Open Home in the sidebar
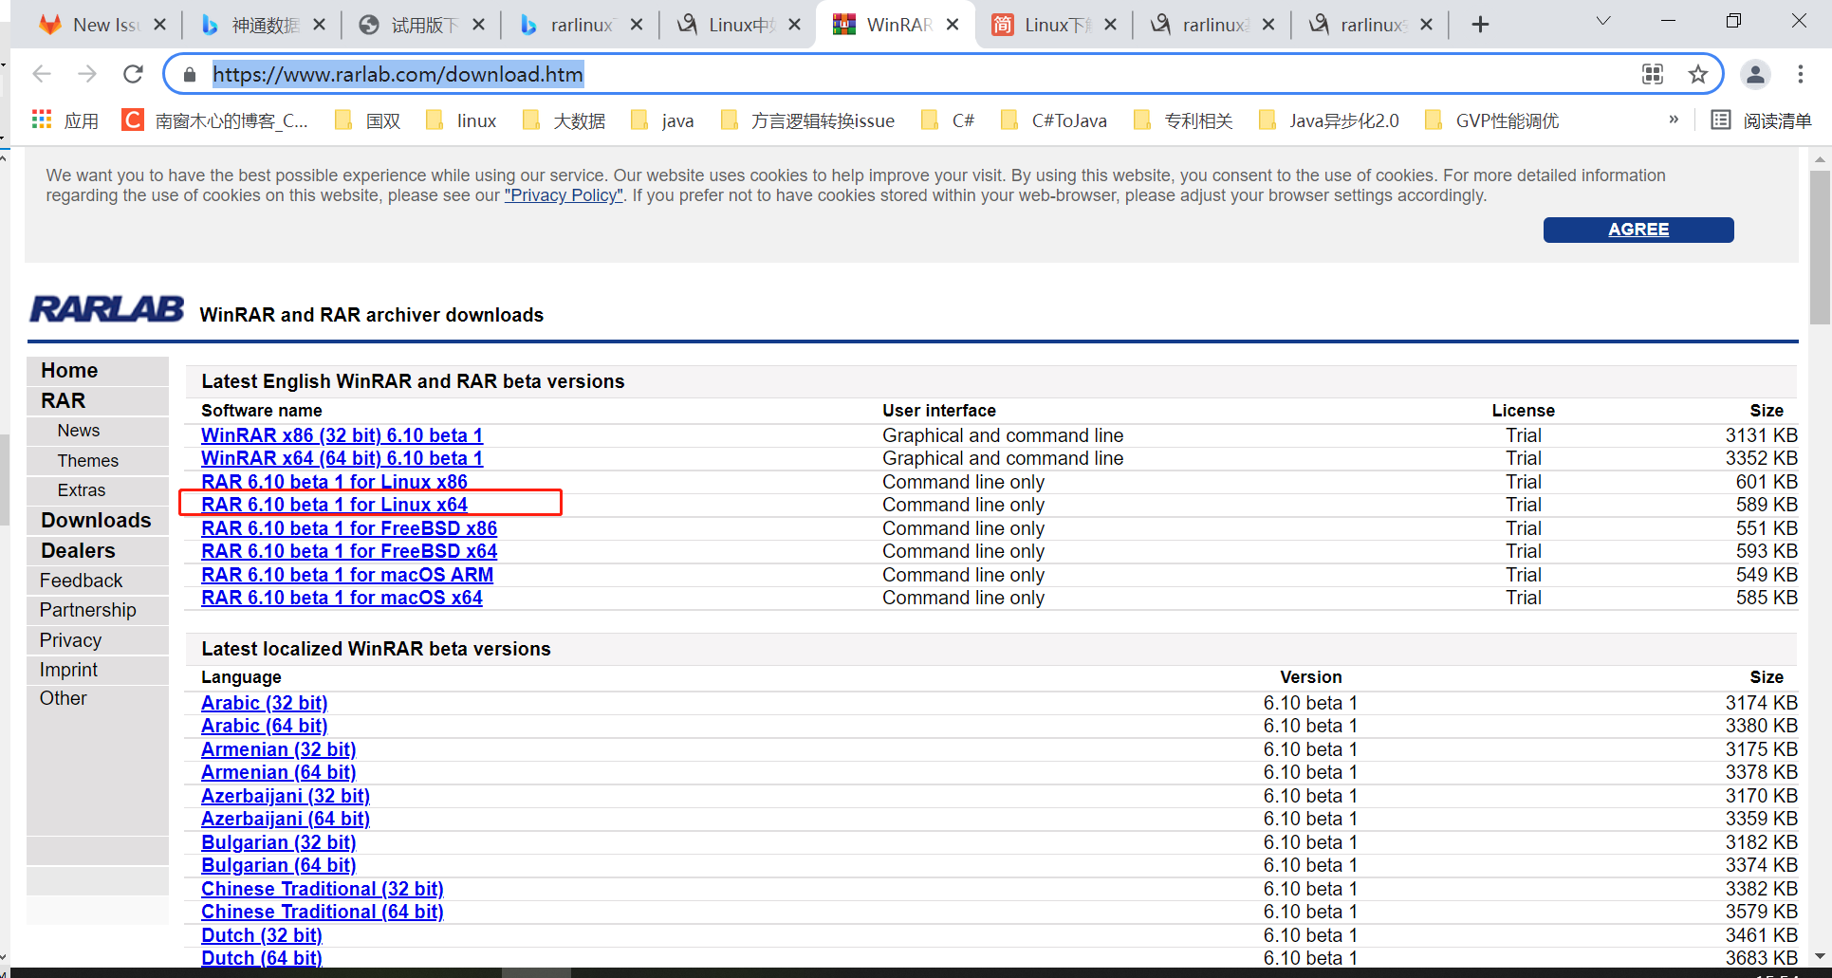Screen dimensions: 1832x978 coord(69,370)
